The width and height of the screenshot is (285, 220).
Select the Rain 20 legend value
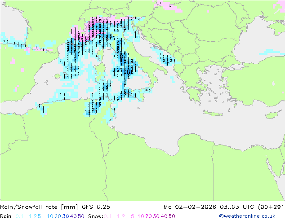(x=58, y=216)
